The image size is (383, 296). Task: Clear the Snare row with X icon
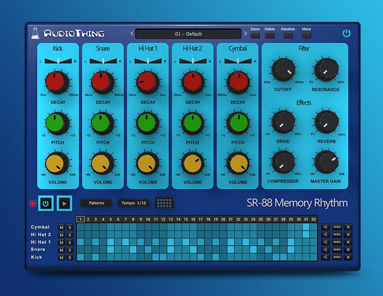(x=348, y=249)
